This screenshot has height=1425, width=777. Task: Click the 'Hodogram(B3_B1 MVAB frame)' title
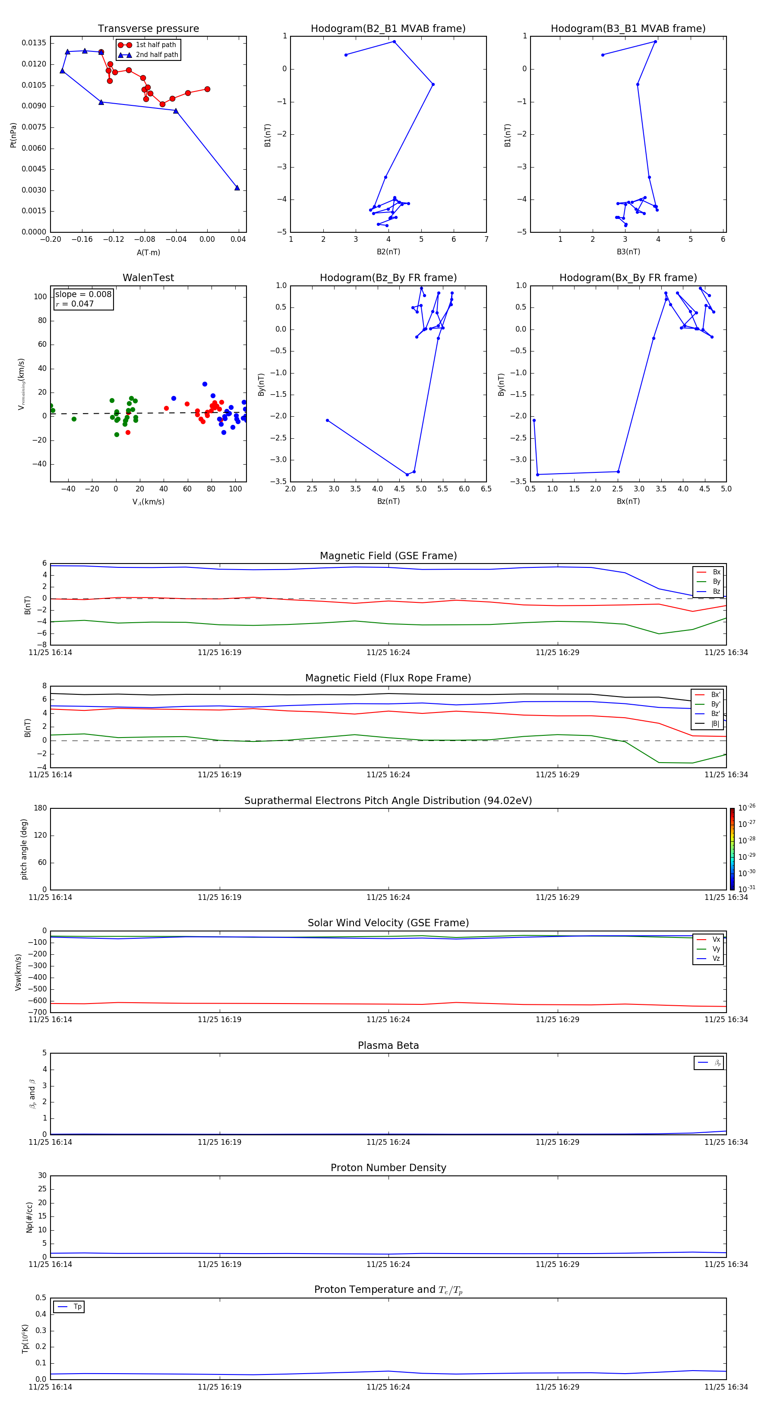pos(628,28)
